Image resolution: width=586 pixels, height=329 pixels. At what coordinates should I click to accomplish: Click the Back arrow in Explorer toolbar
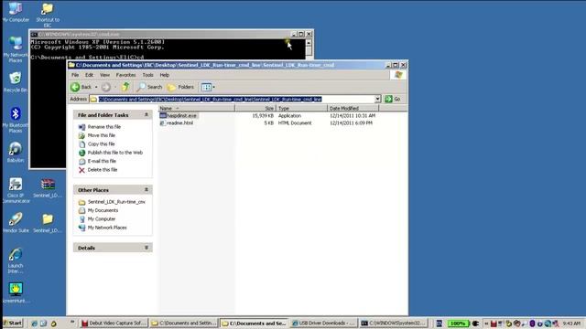point(81,87)
